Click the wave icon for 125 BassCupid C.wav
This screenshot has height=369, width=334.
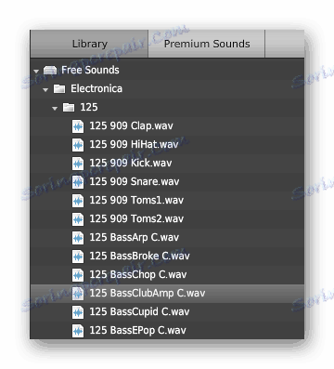click(x=78, y=312)
